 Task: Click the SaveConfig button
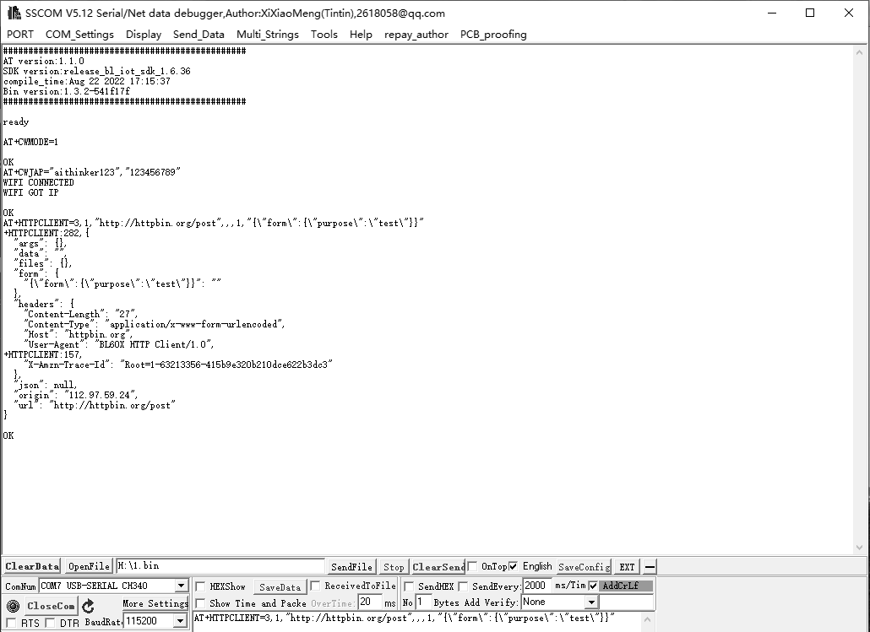pos(585,566)
